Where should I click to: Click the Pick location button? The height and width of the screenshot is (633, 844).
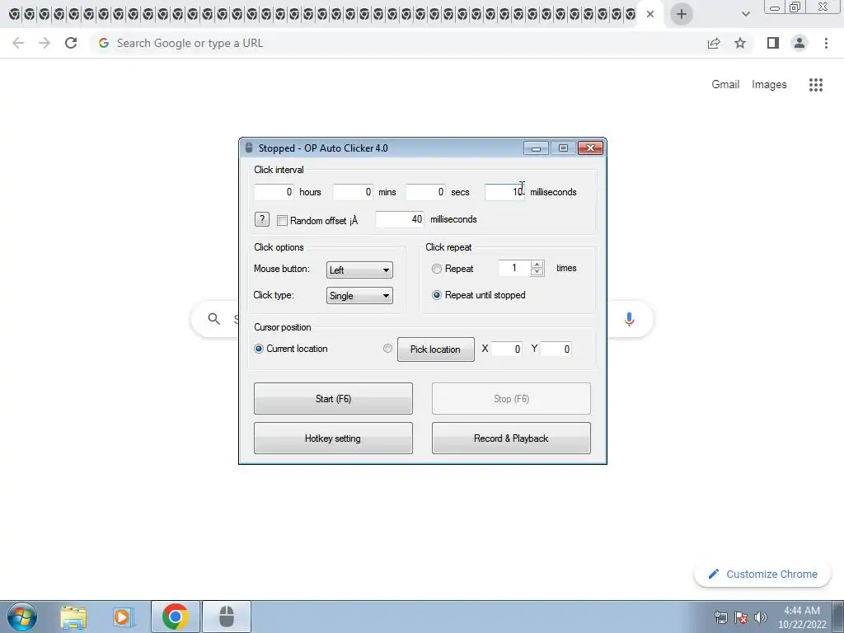[x=435, y=349]
